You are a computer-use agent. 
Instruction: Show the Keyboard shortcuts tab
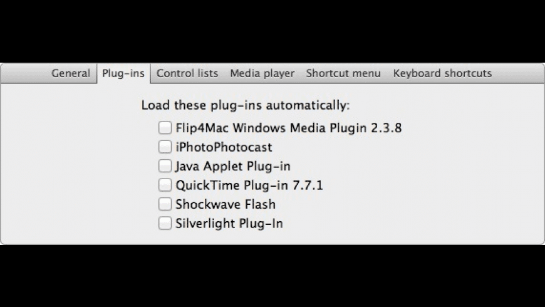point(442,73)
